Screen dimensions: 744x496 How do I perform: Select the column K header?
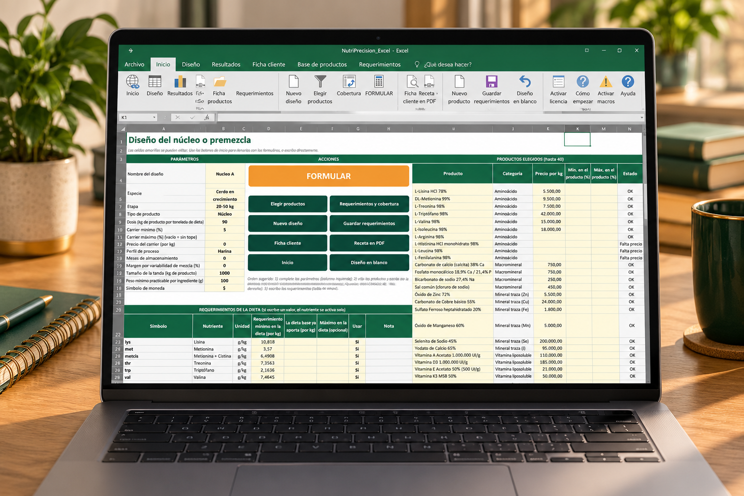pos(577,129)
